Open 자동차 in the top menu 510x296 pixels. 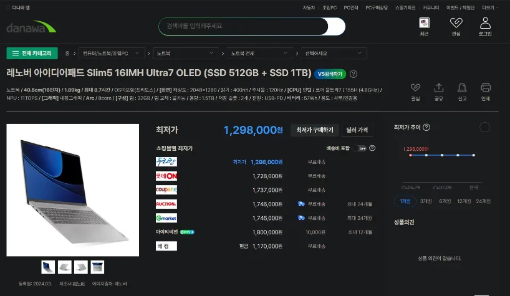coord(309,7)
